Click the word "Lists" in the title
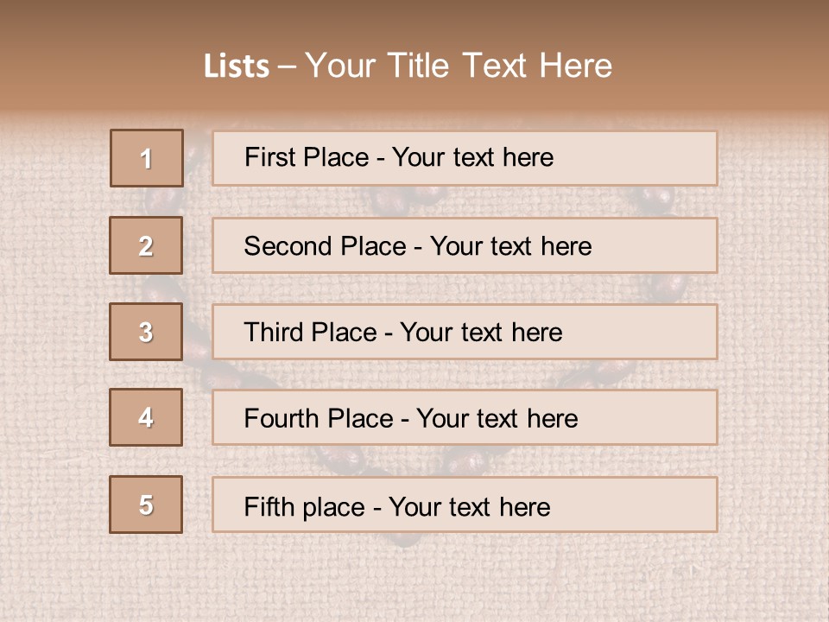Viewport: 829px width, 622px height. coord(236,67)
